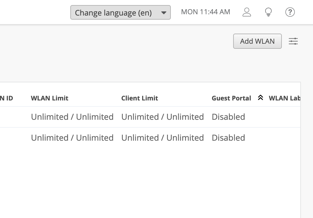Click the Guest Portal sort arrow icon

260,98
